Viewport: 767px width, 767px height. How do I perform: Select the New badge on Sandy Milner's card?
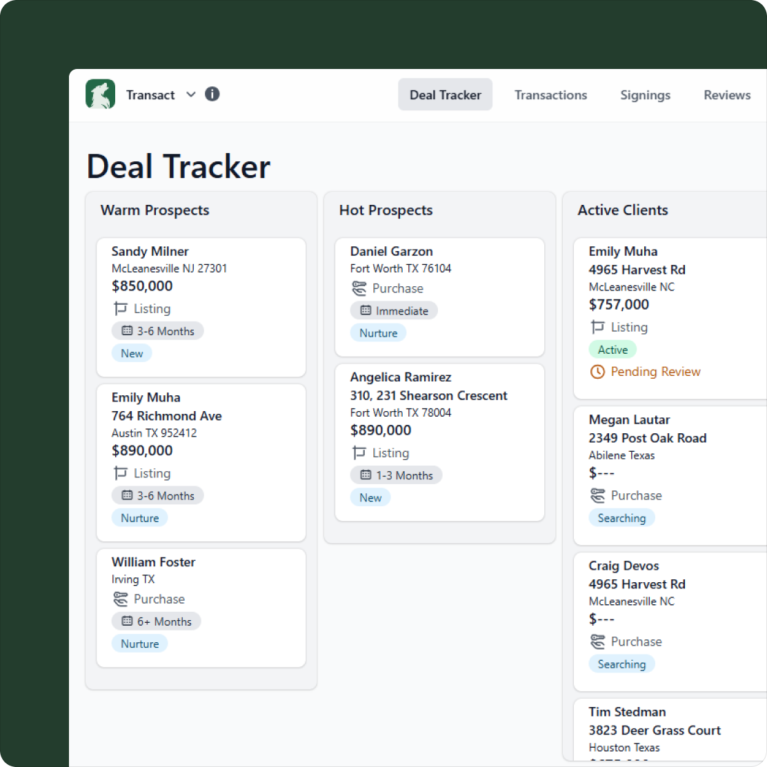point(132,353)
